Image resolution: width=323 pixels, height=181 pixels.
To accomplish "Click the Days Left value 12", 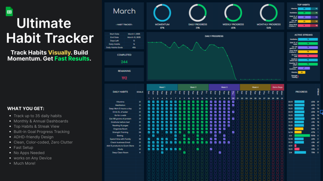I will (134, 41).
